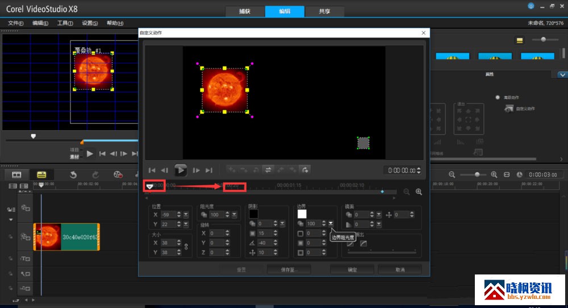Click the timeline undo arrow icon
Viewport: 568px width, 308px height.
coord(73,174)
